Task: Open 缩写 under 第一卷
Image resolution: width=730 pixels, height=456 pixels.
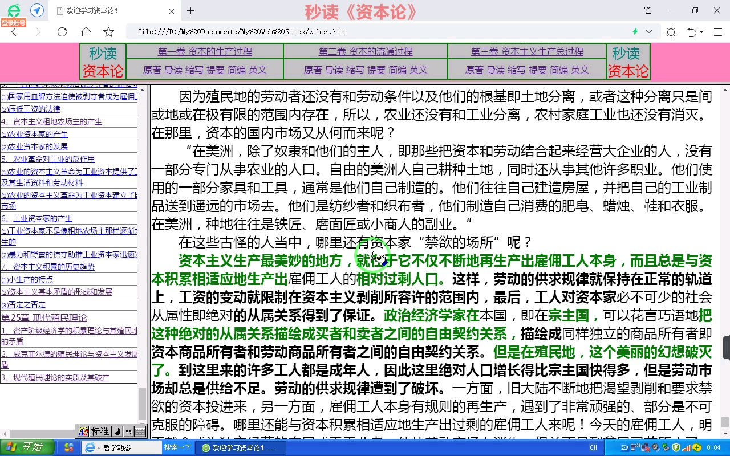Action: pos(194,70)
